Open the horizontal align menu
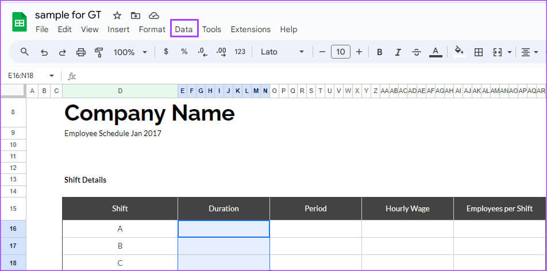The width and height of the screenshot is (547, 271). pos(530,52)
